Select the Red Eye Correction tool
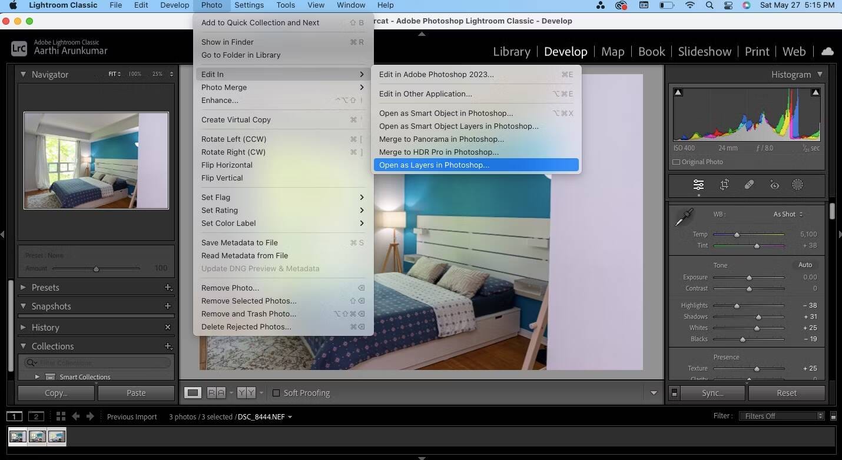The image size is (842, 460). point(774,185)
